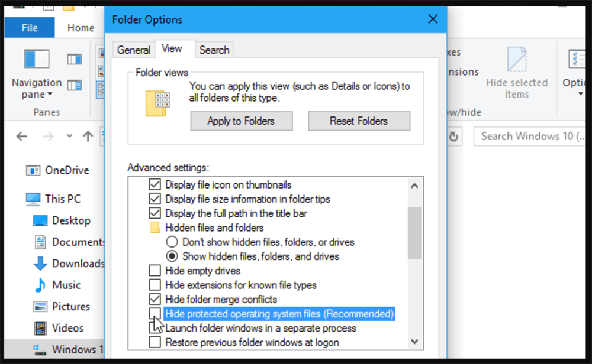Switch to the General tab
This screenshot has width=592, height=364.
pyautogui.click(x=134, y=50)
